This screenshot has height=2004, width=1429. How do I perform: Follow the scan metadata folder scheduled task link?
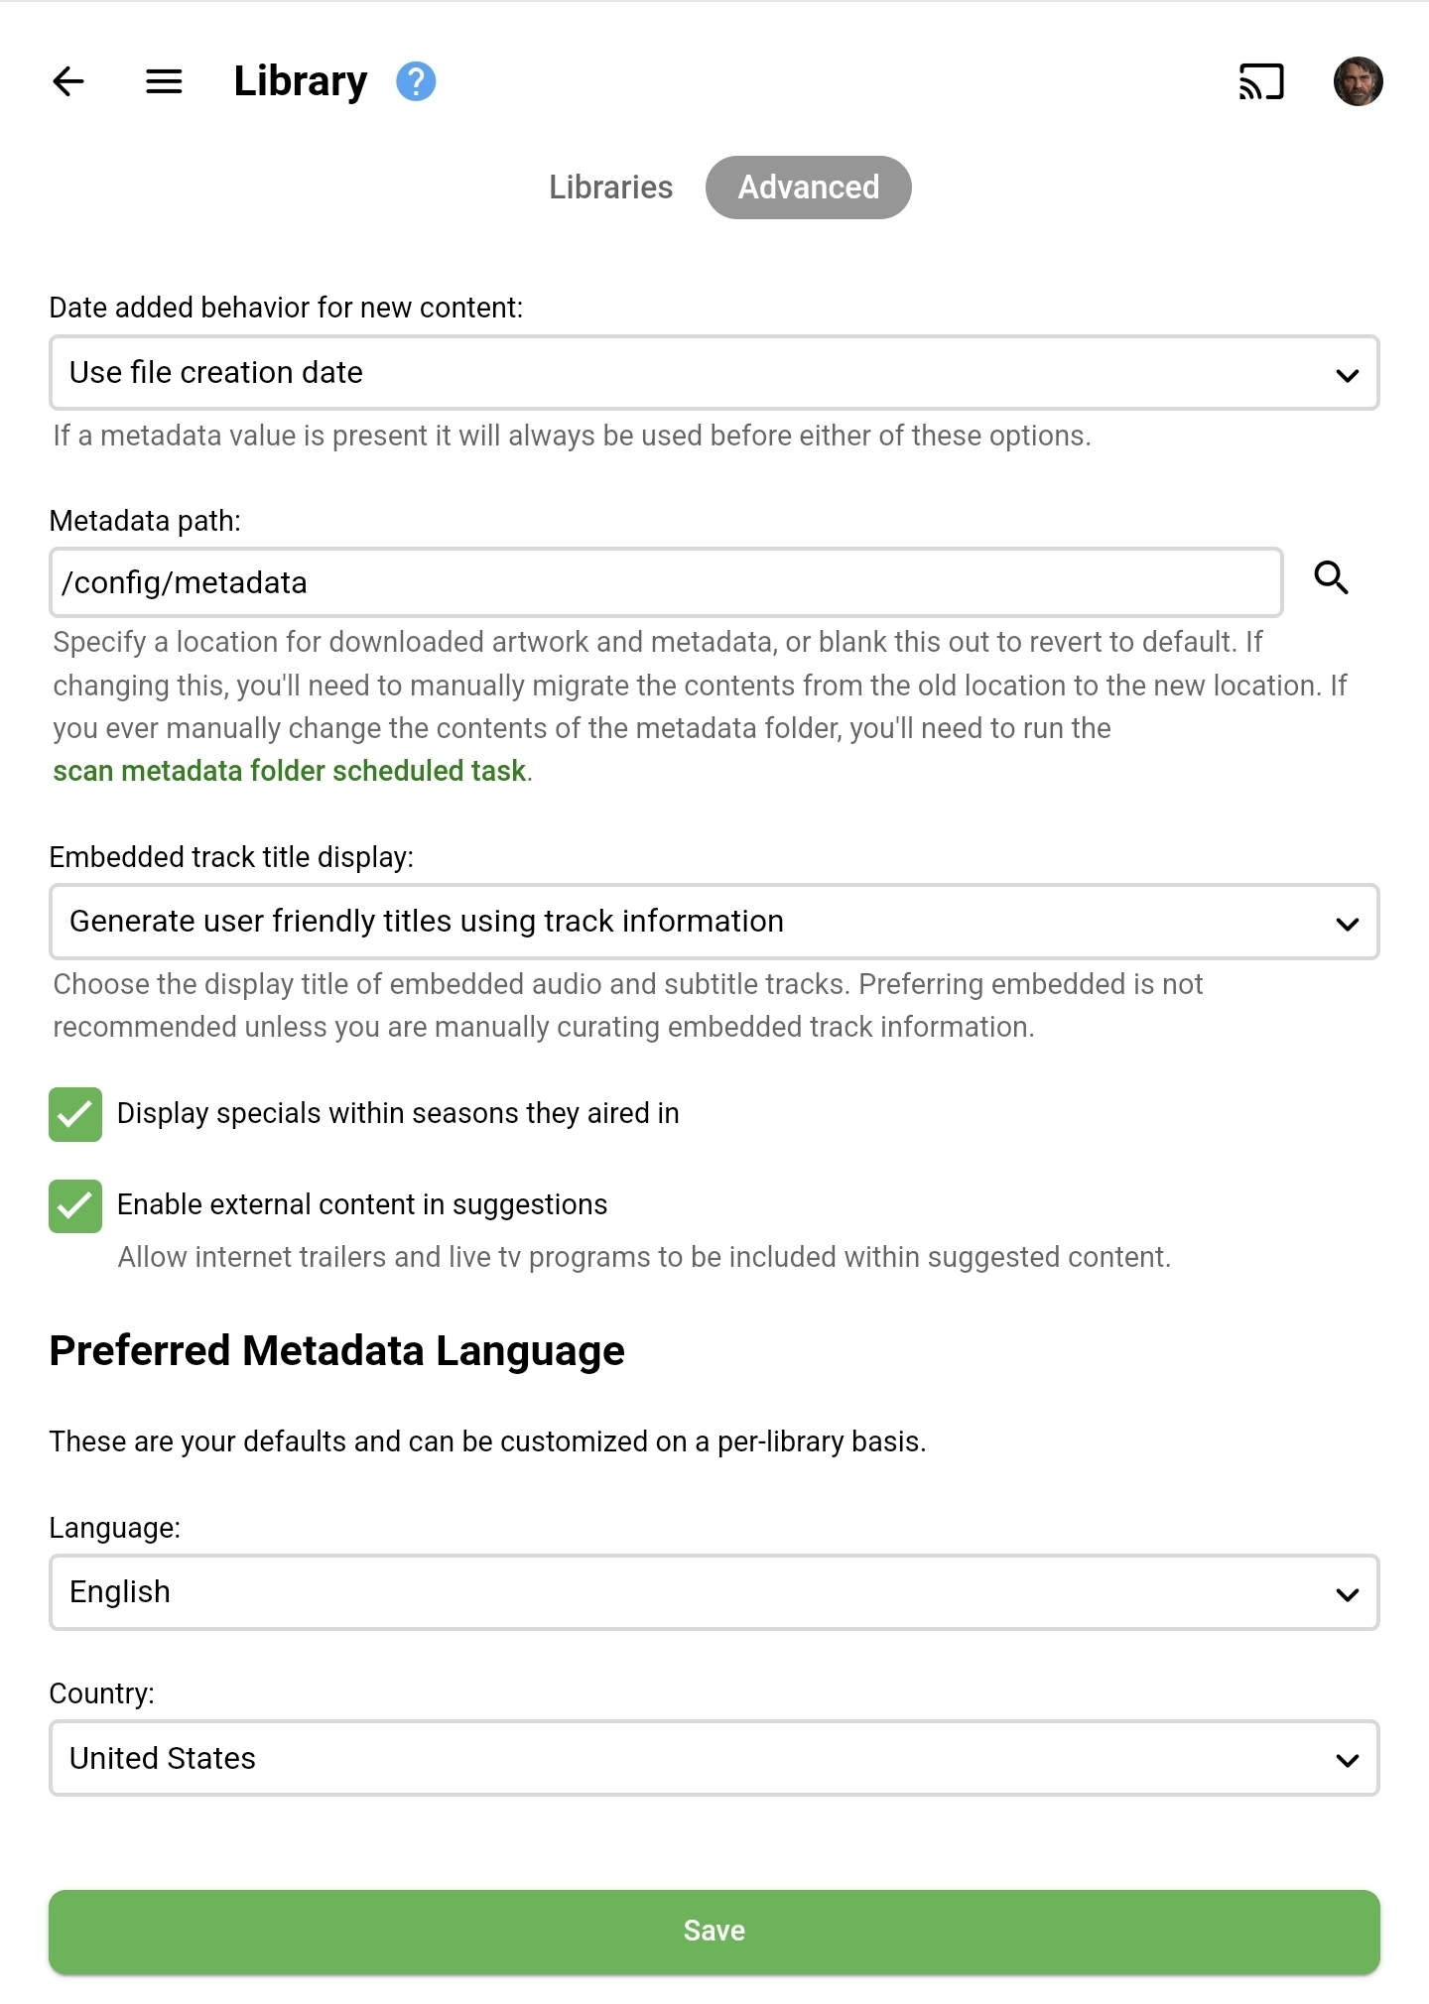289,771
